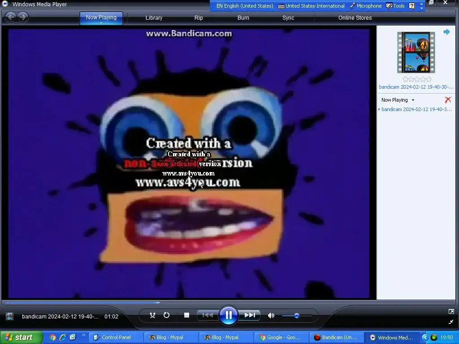Go forward with the right arrow

point(23,17)
